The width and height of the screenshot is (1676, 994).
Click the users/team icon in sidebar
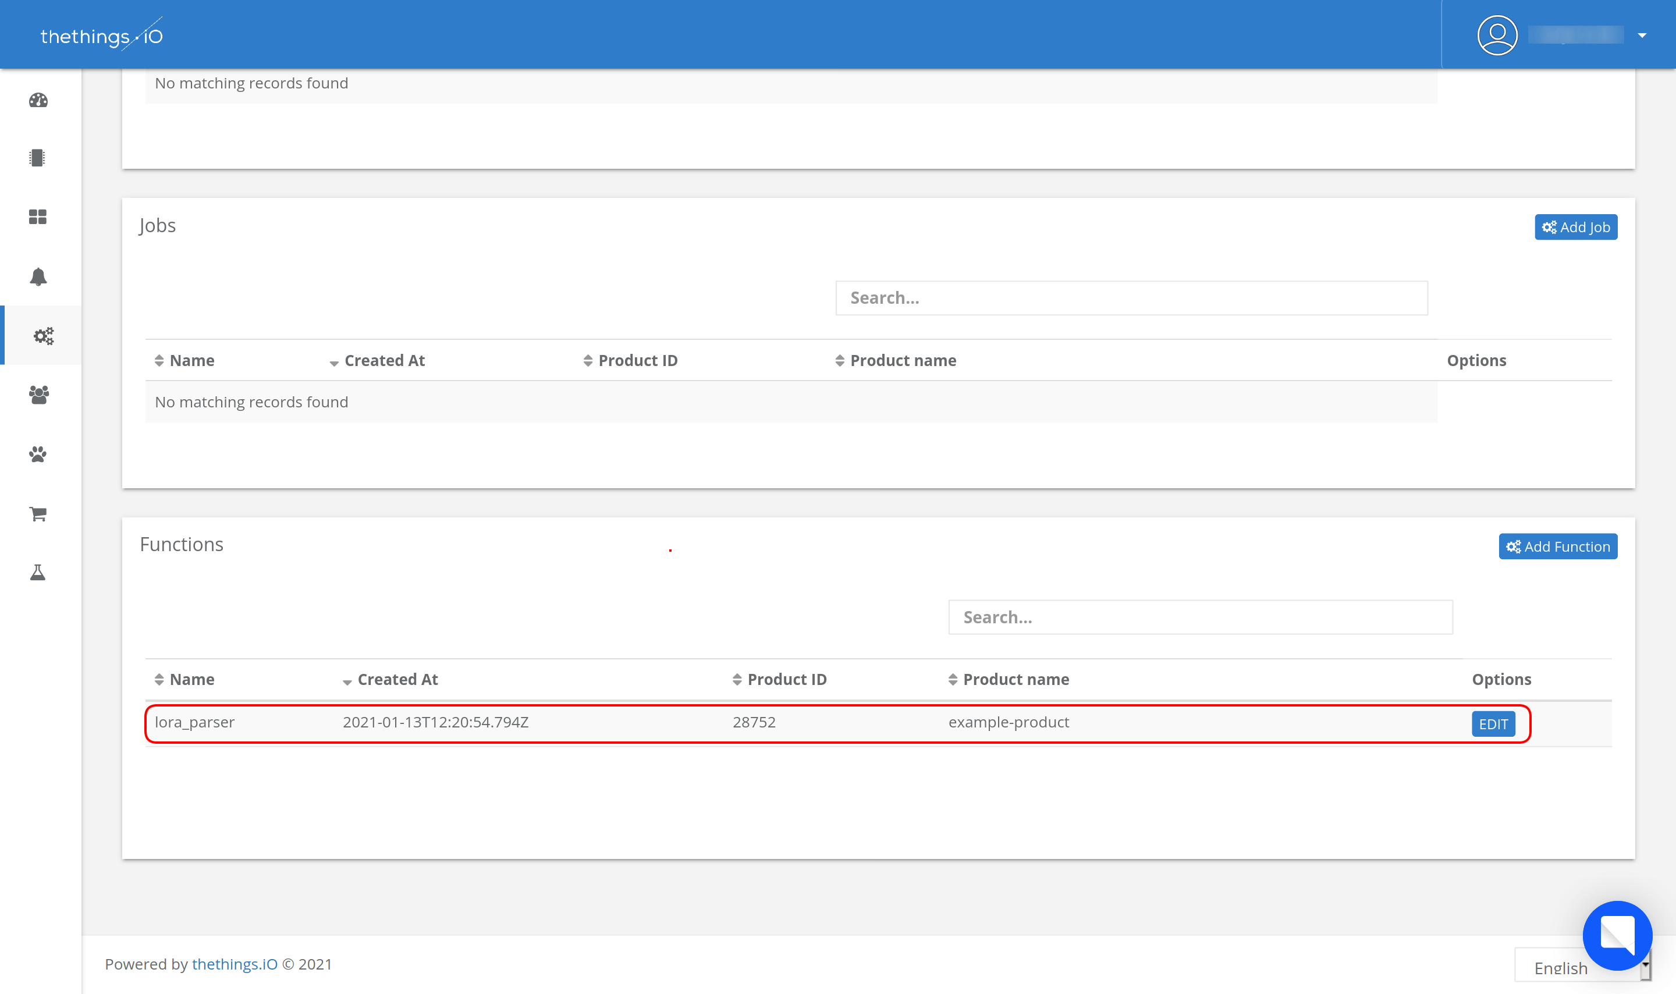coord(39,394)
